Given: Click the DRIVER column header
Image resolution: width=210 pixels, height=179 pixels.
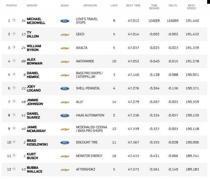Looking at the screenshot, I should (x=32, y=5).
